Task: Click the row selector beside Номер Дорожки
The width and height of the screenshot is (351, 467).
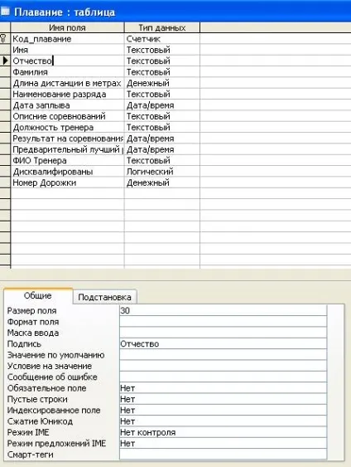Action: [x=5, y=182]
